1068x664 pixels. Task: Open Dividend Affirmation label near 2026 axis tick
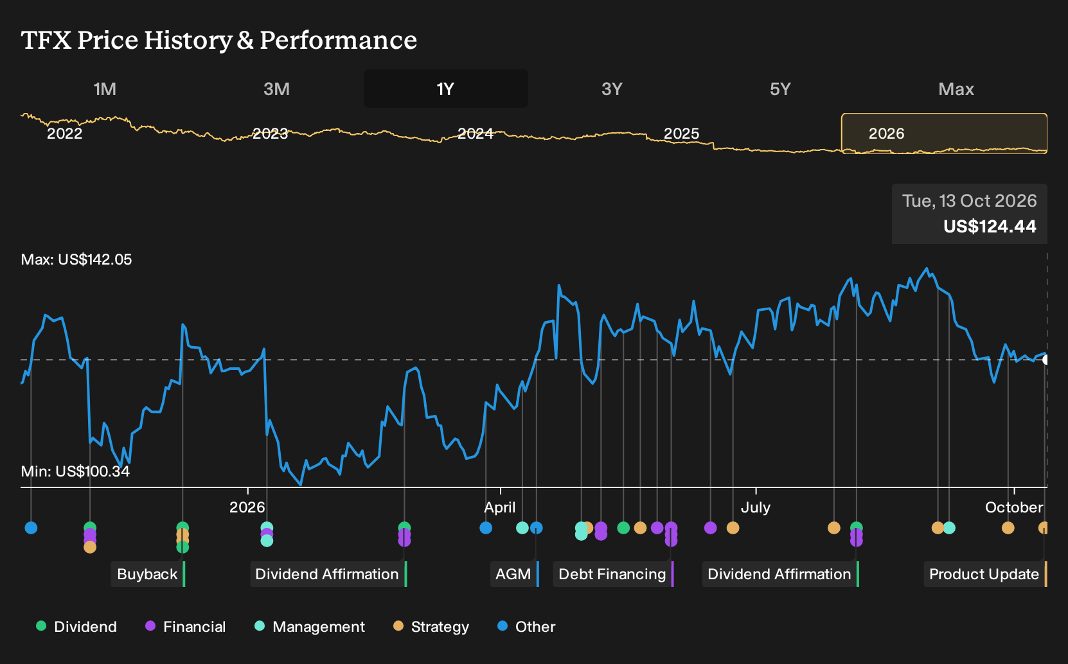click(328, 574)
